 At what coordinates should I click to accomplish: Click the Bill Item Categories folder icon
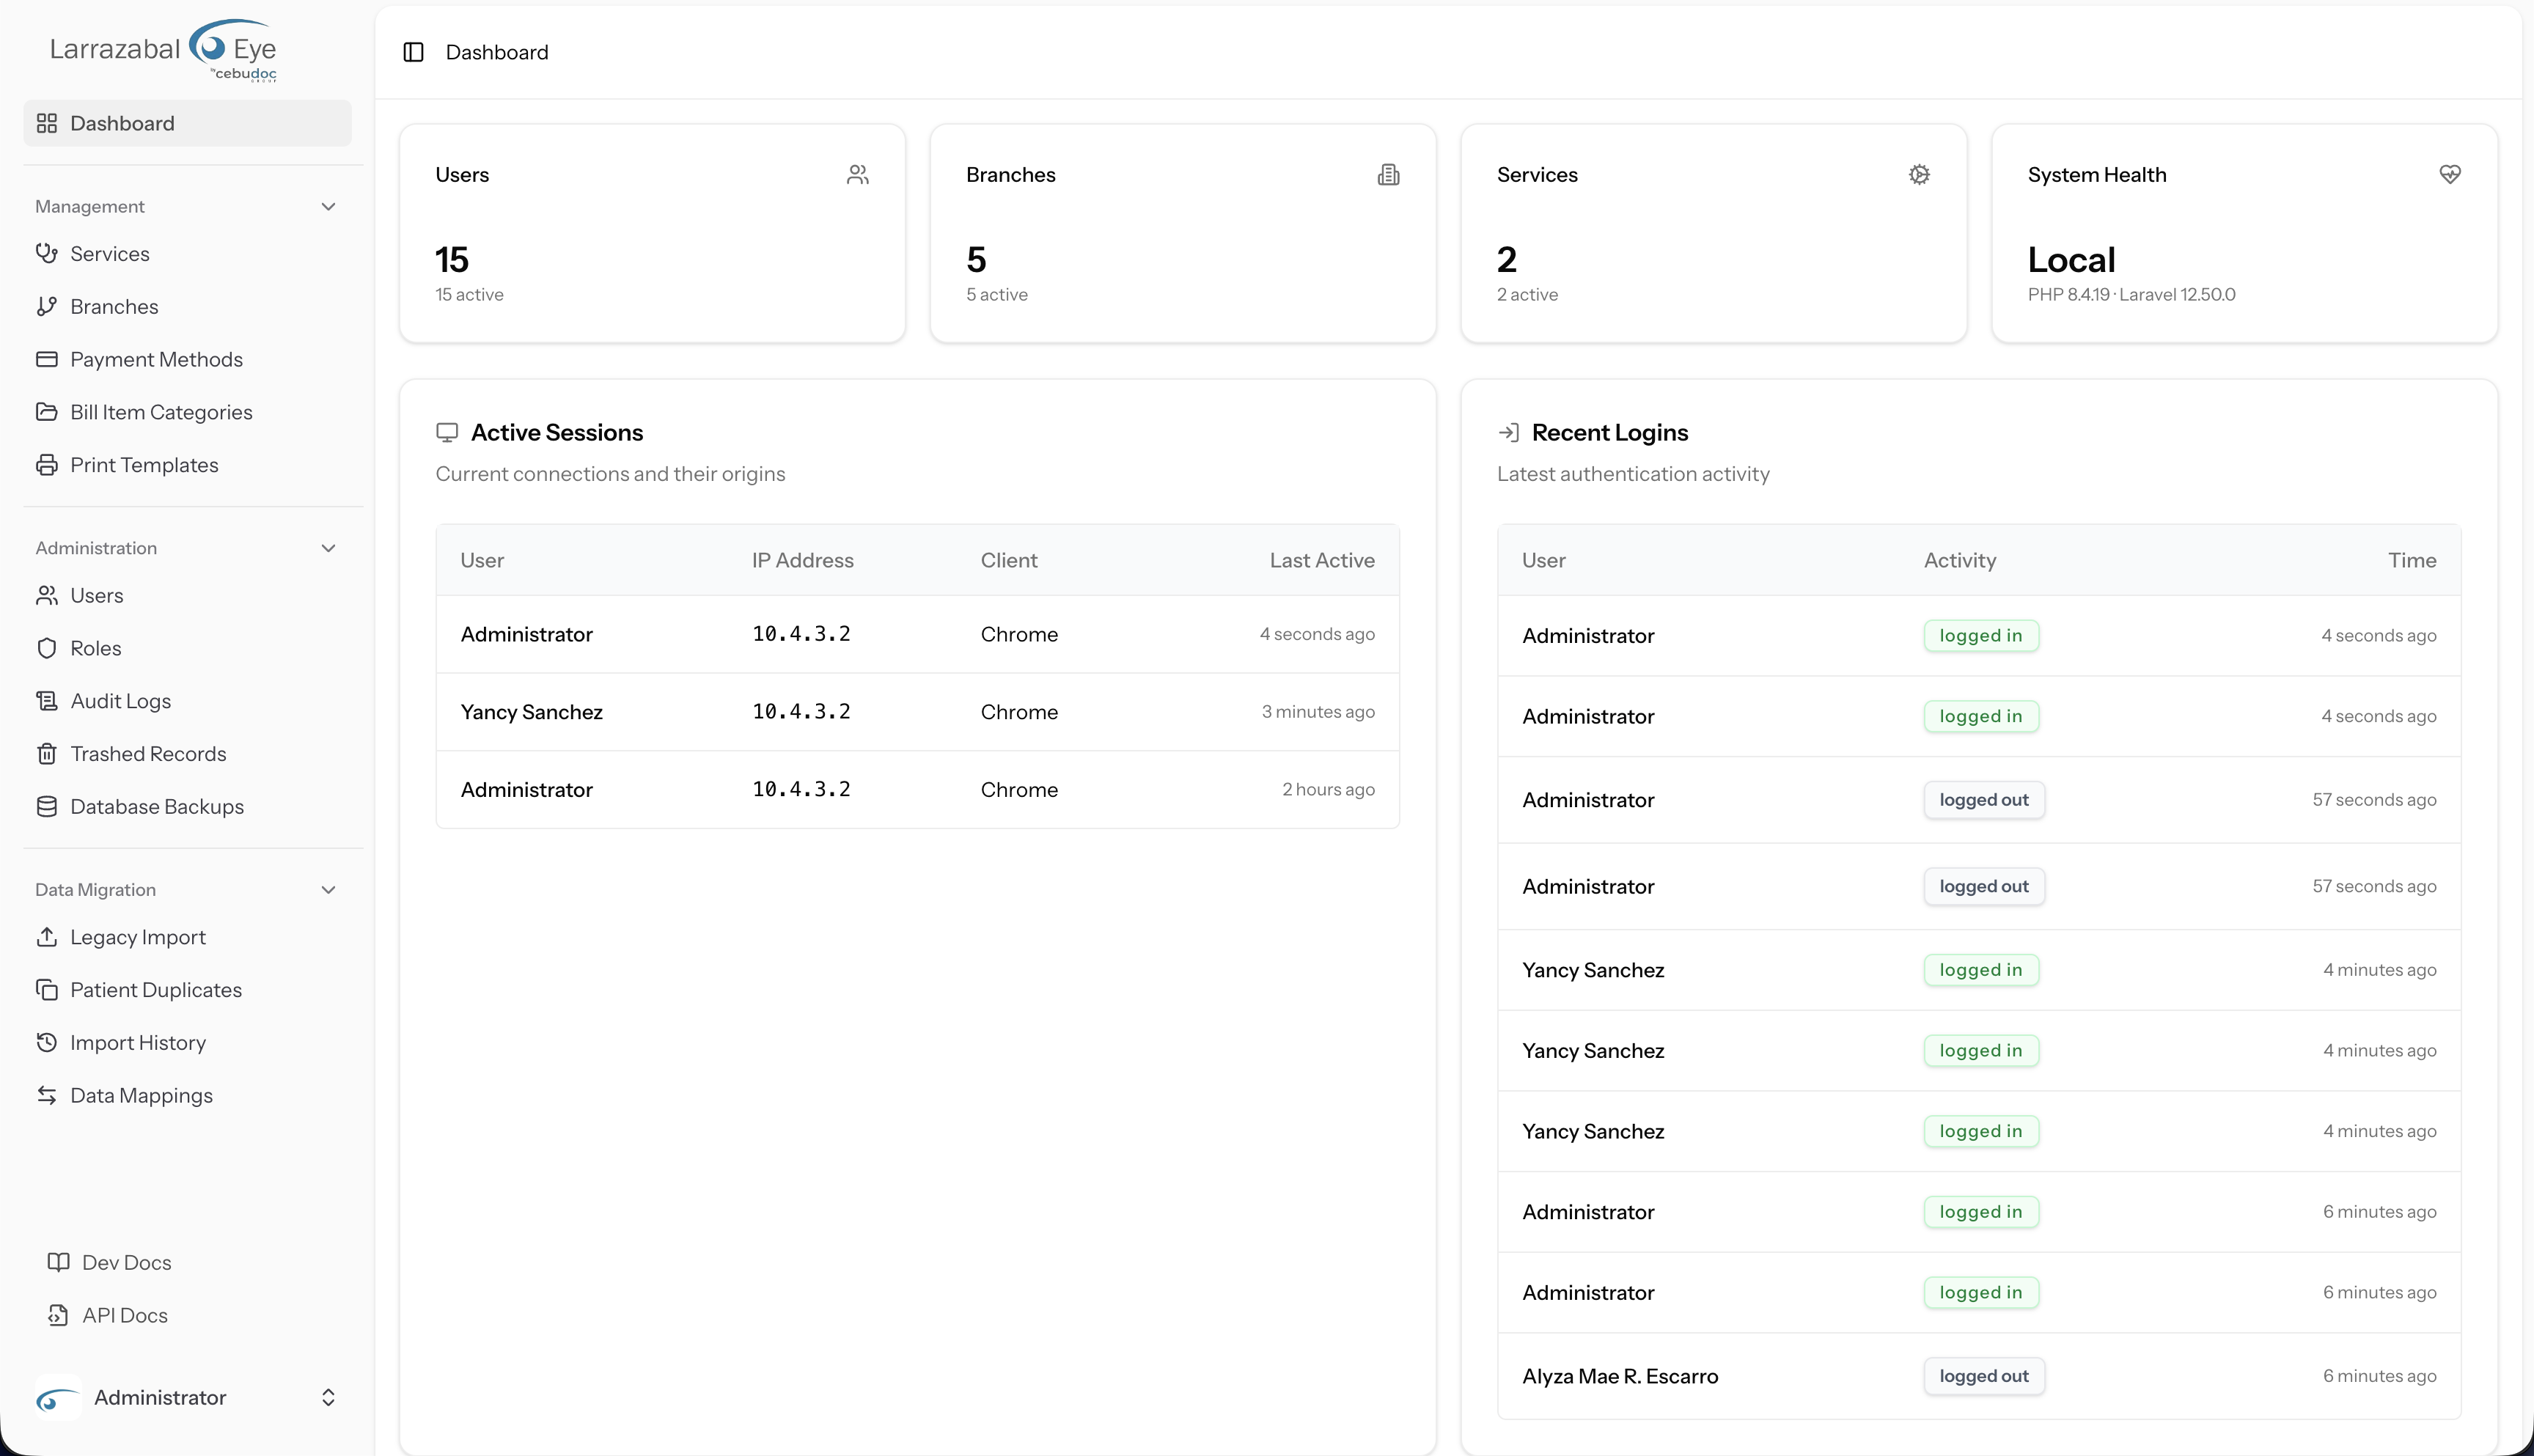coord(47,412)
